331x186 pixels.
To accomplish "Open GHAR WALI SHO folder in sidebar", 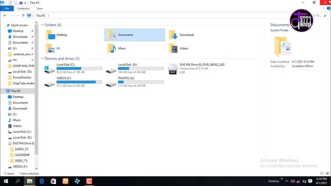I will click(x=21, y=66).
